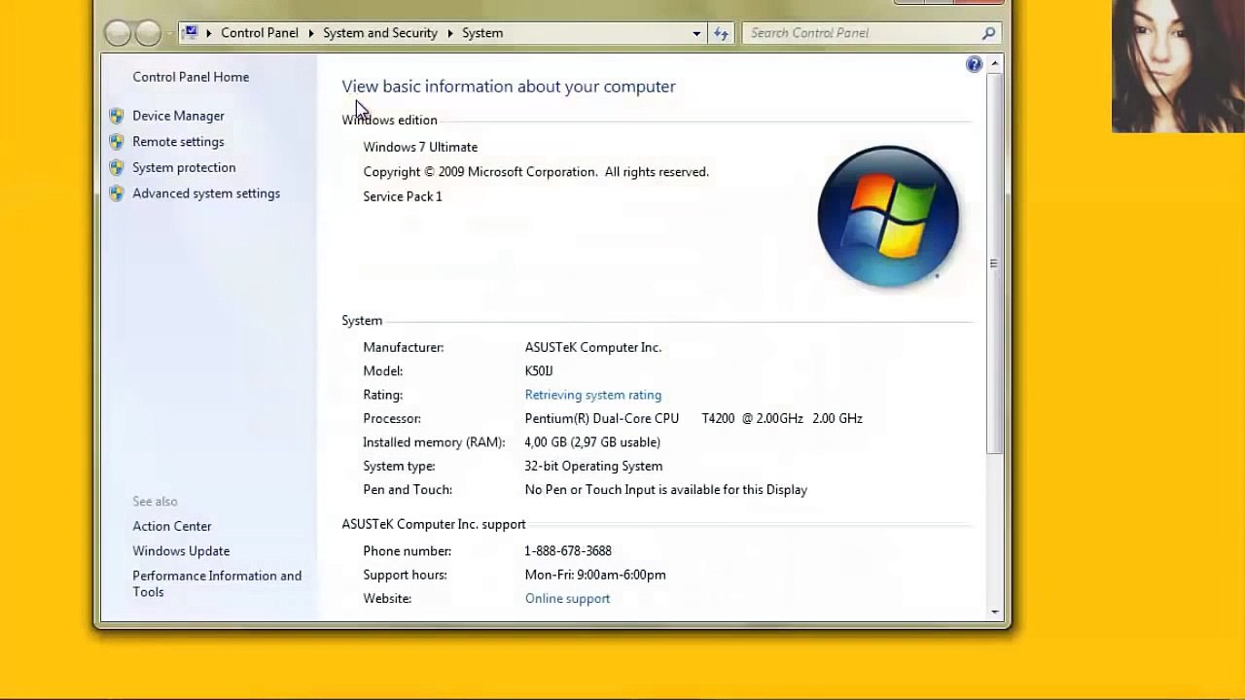The width and height of the screenshot is (1245, 700).
Task: Open System protection link
Action: tap(184, 167)
